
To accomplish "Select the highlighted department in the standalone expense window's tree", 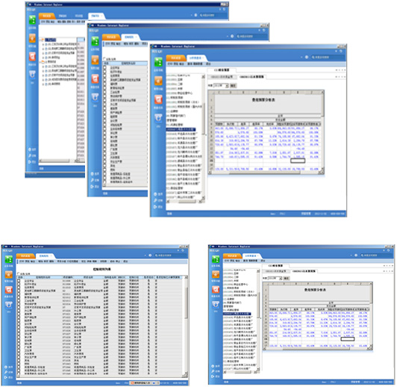I will click(237, 314).
